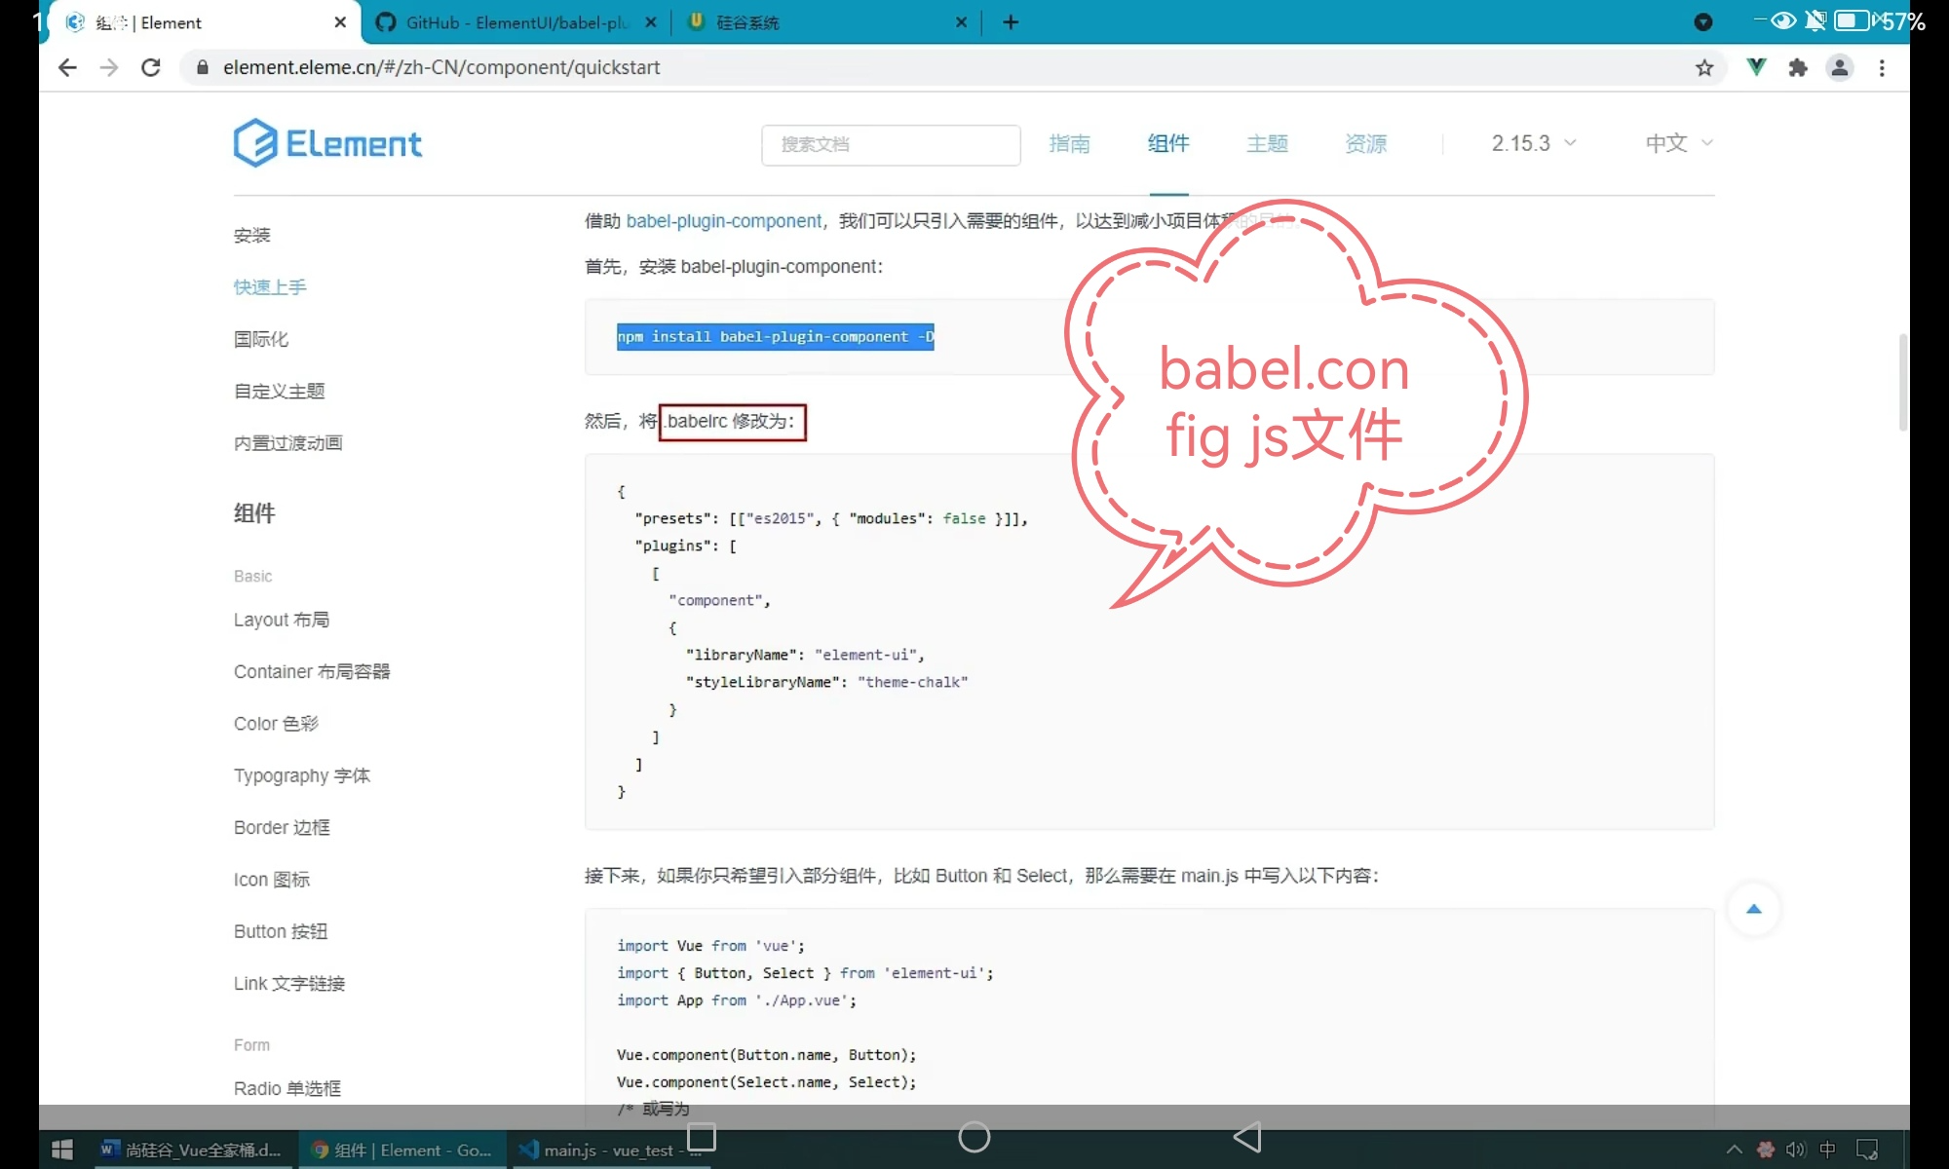Click the browser back arrow

(x=67, y=67)
